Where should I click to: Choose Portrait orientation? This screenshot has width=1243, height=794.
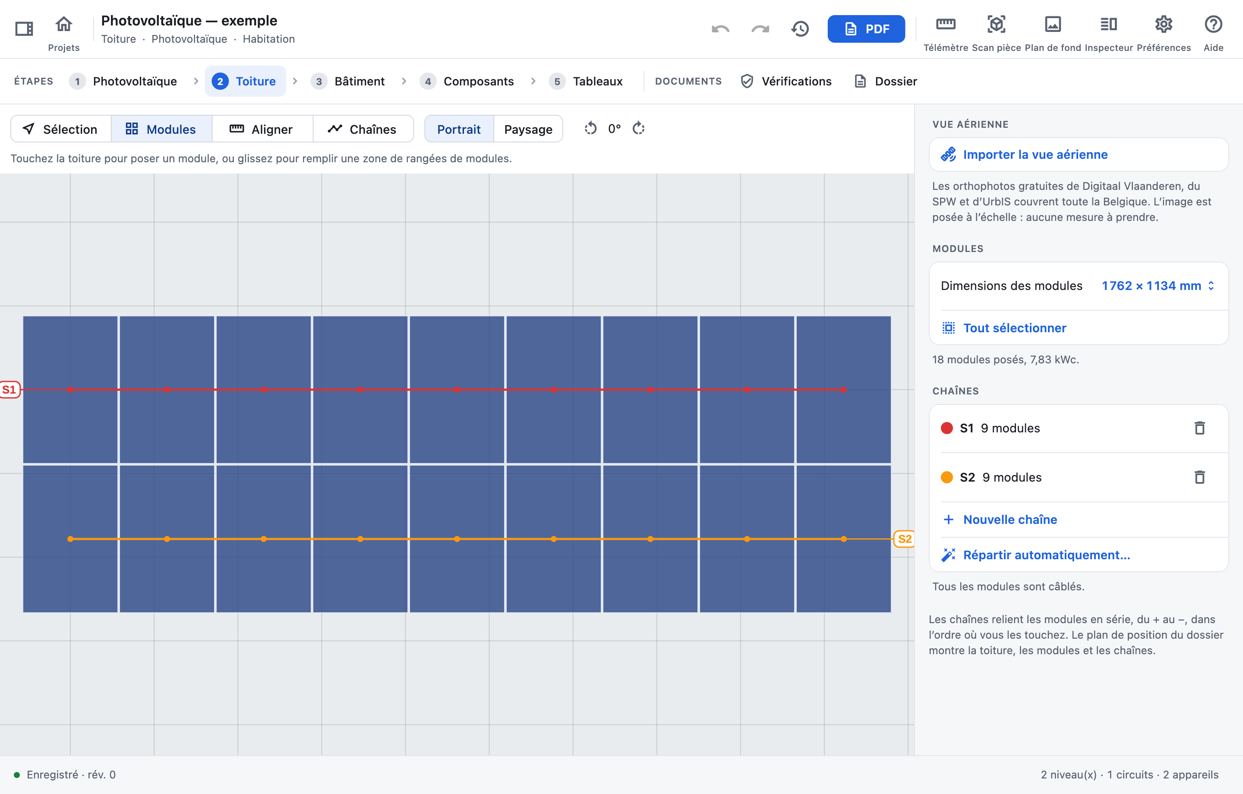[x=459, y=129]
